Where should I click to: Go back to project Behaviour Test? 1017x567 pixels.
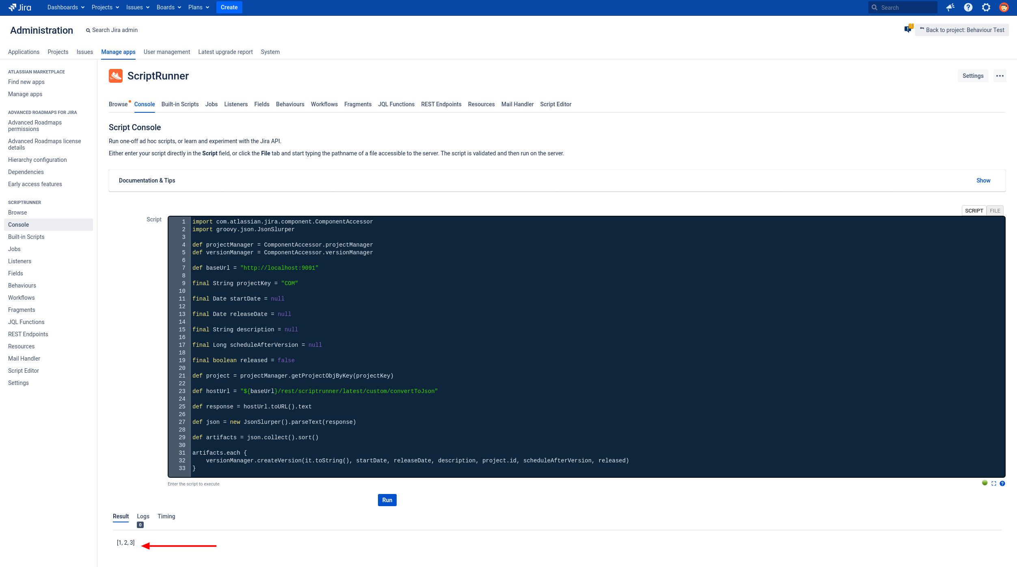click(x=962, y=30)
